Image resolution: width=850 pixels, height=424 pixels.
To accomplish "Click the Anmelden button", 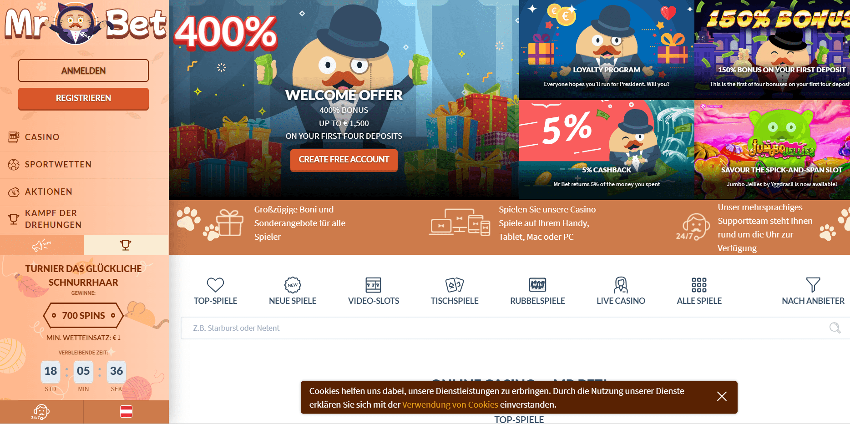I will 83,71.
